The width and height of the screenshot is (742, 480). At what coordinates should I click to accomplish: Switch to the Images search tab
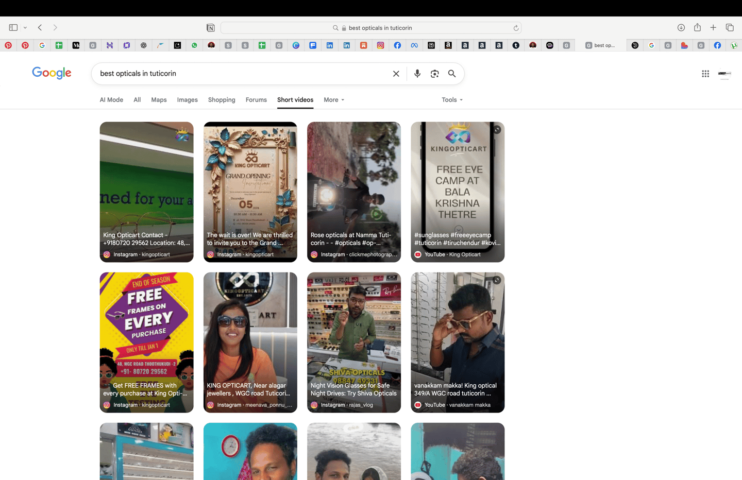coord(187,99)
